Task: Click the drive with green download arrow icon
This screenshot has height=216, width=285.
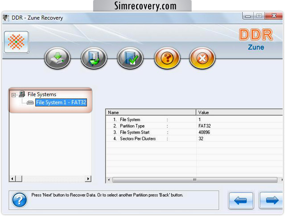Action: (57, 58)
